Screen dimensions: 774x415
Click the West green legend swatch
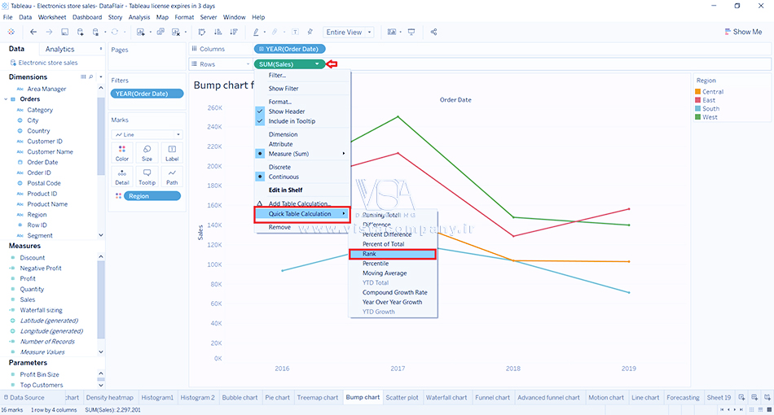coord(697,117)
